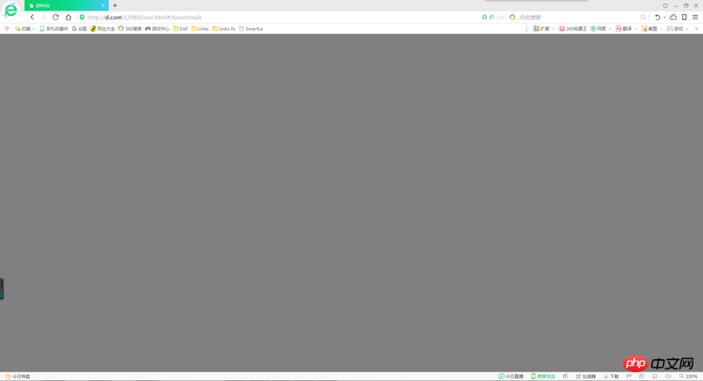Open the 收藏 favorites star bookmark
The height and width of the screenshot is (381, 703).
tap(25, 28)
